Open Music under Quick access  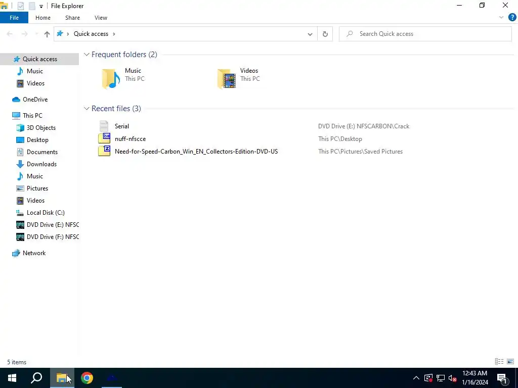coord(35,71)
